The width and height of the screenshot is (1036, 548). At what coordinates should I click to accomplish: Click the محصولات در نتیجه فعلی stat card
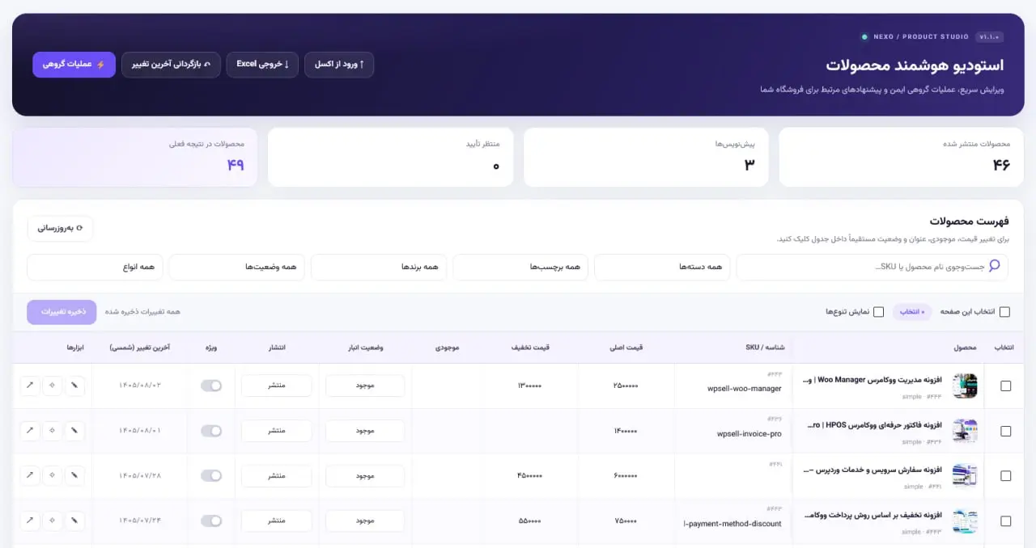click(x=134, y=157)
